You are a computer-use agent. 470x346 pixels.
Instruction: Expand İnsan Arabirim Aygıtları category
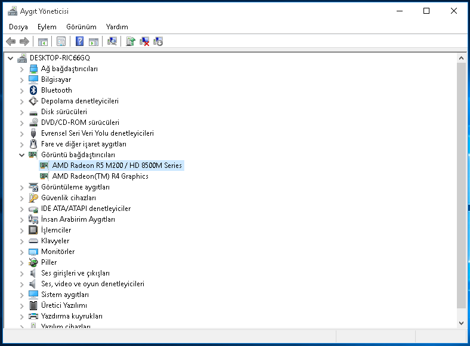click(21, 220)
